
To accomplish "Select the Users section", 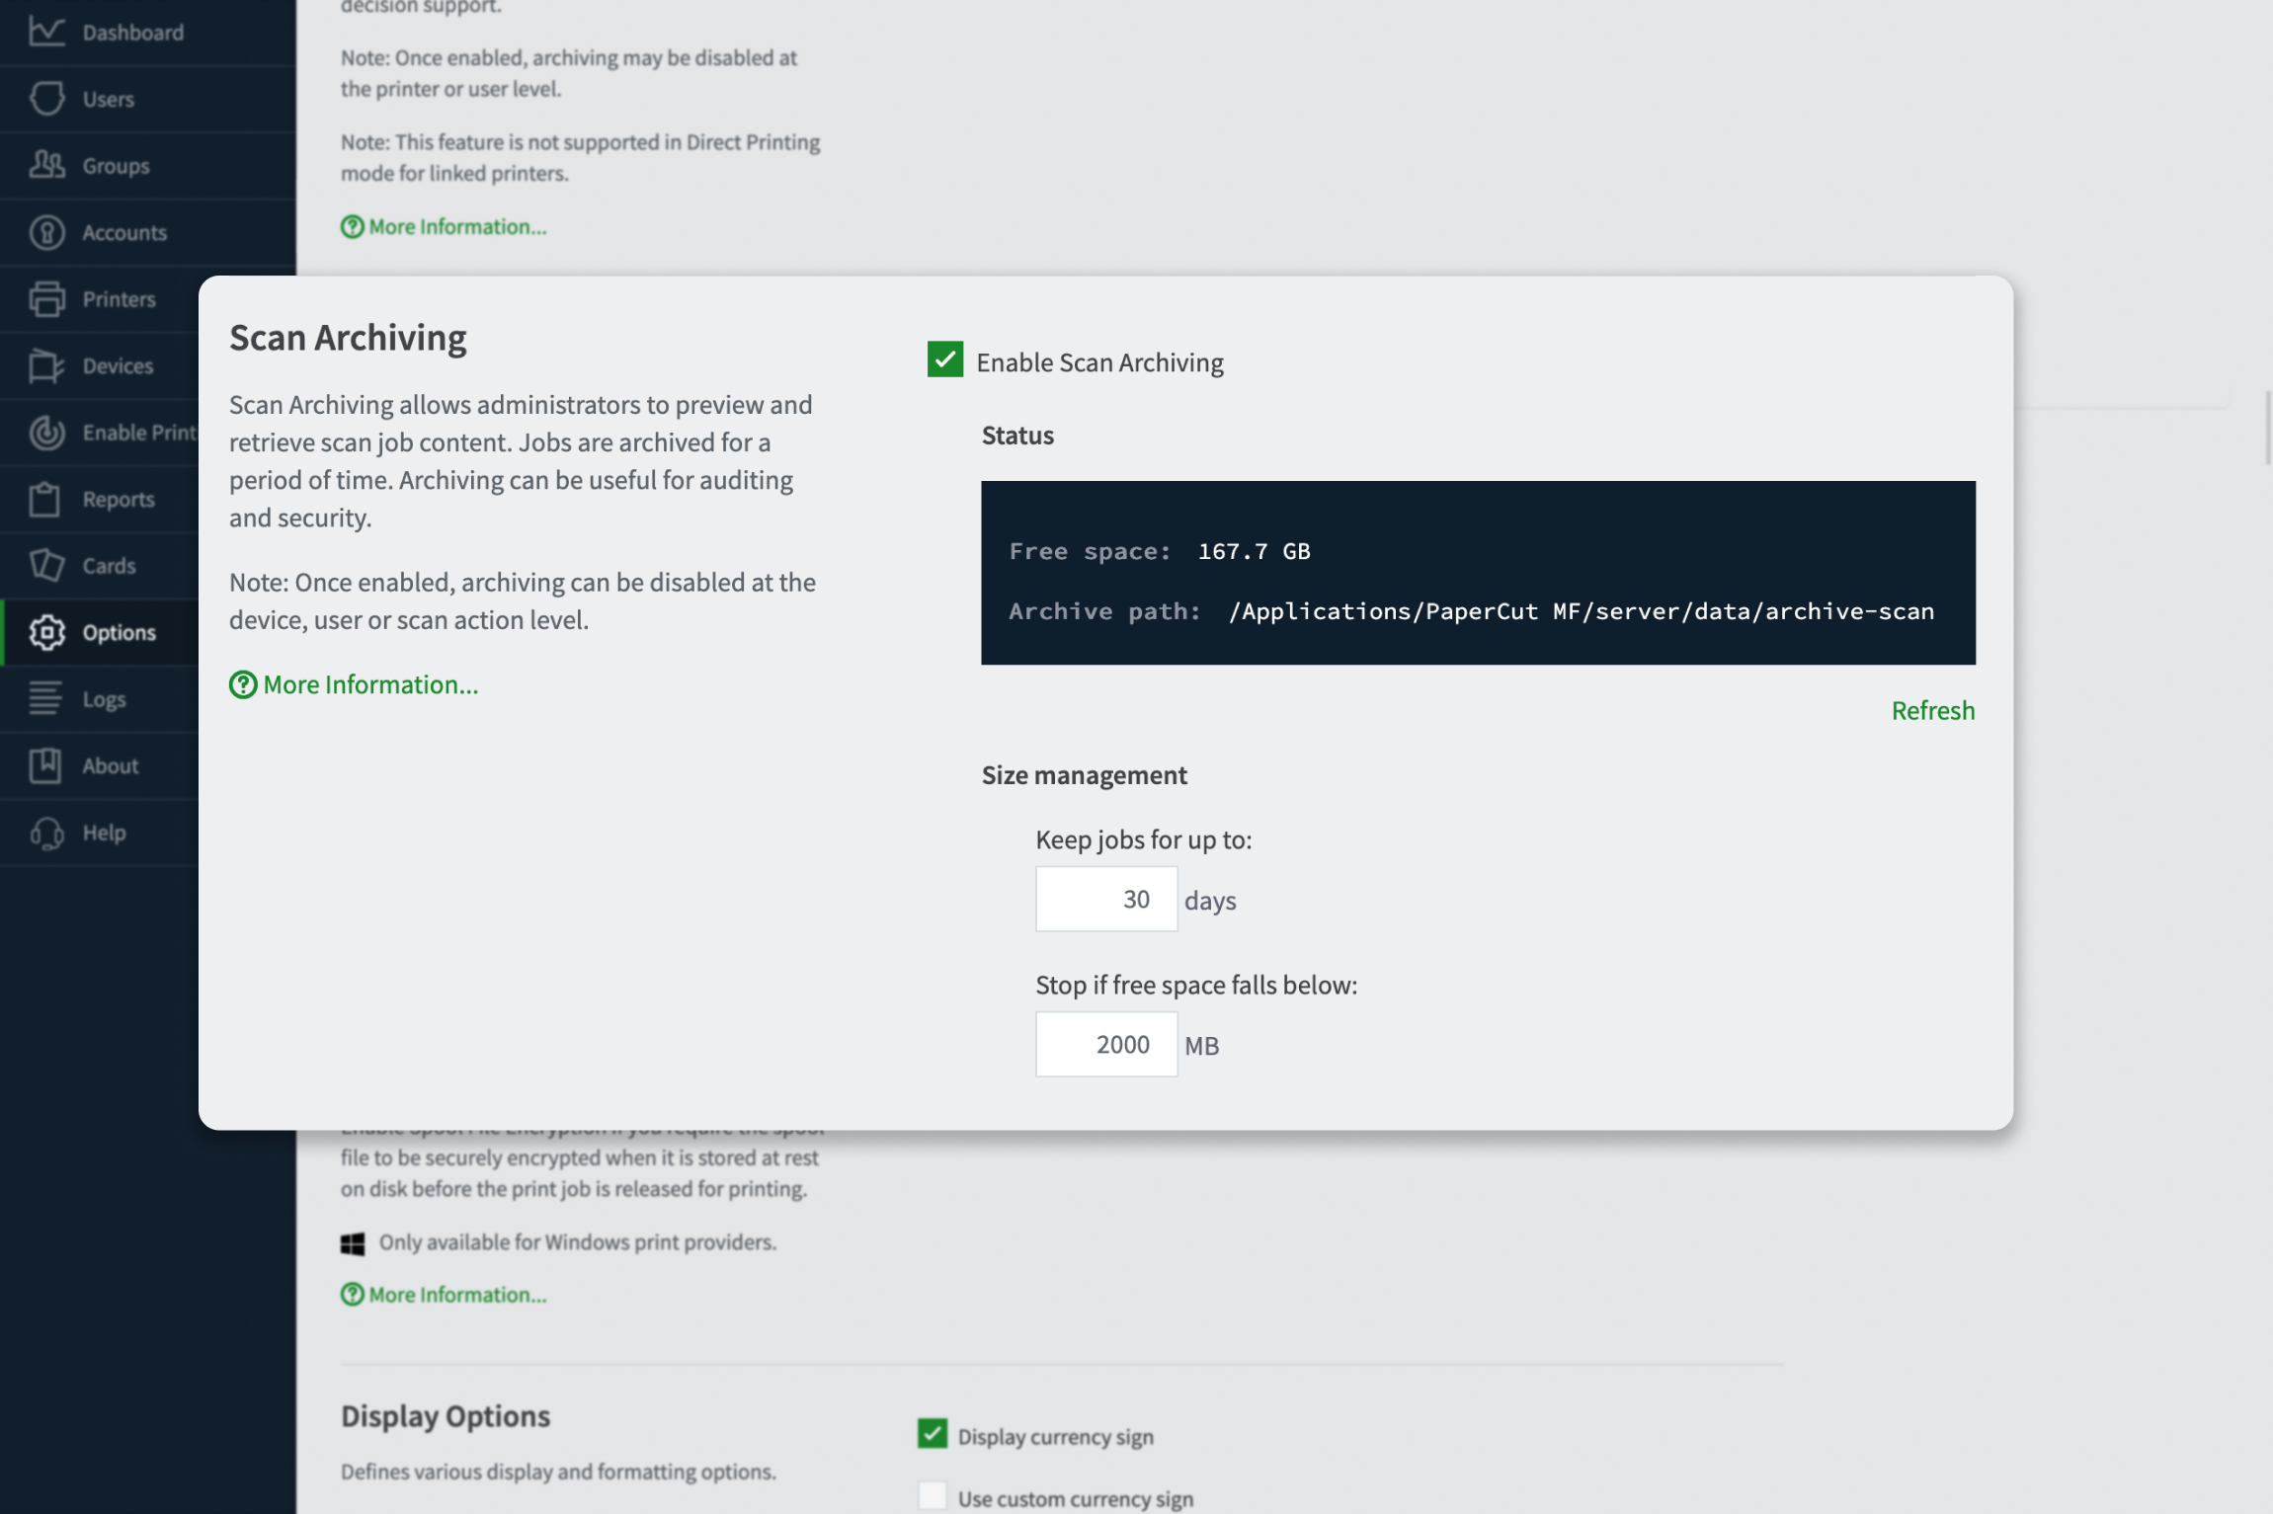I will 109,98.
